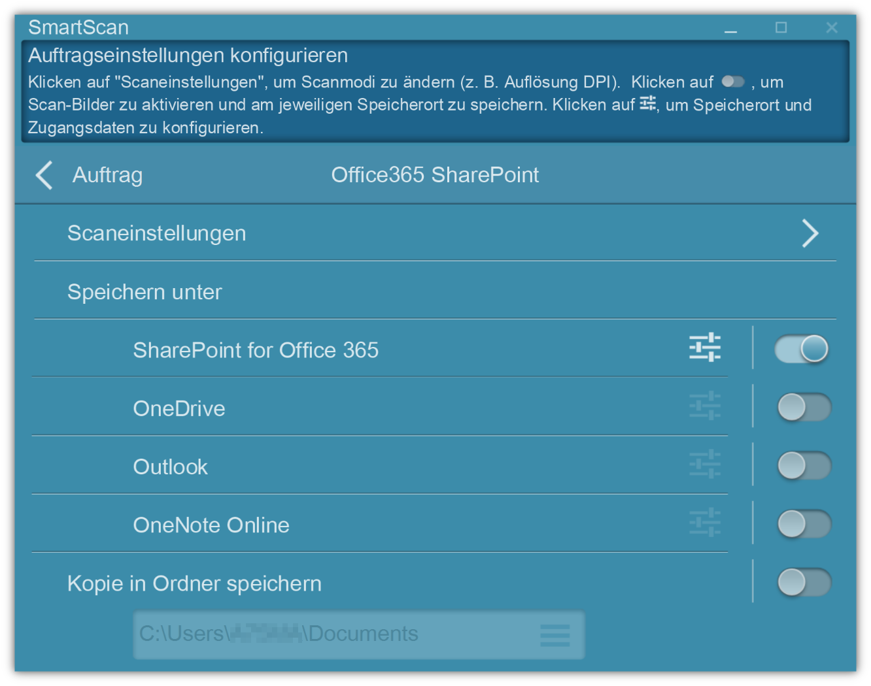
Task: Close the SmartScan window
Action: 832,27
